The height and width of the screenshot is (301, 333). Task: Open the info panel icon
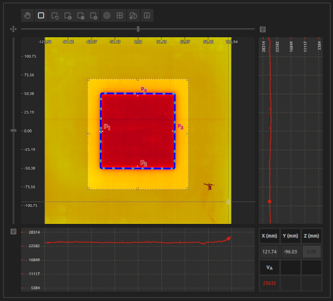click(147, 16)
